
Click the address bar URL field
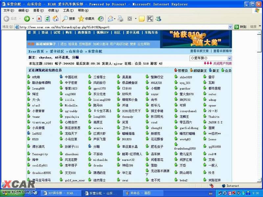pyautogui.click(x=124, y=27)
